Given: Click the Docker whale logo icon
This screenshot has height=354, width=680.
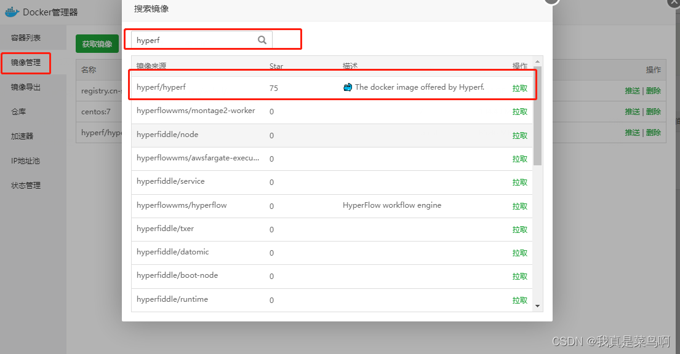Looking at the screenshot, I should click(12, 12).
